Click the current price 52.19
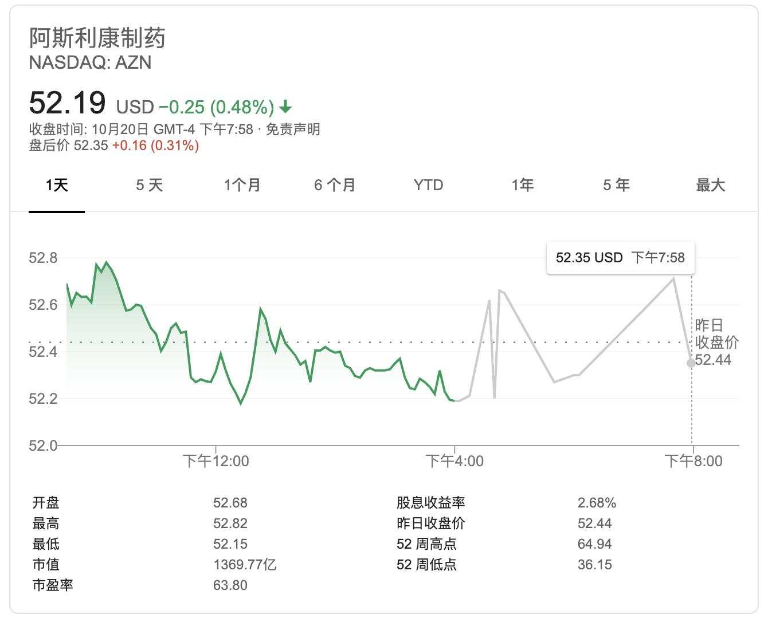768x622 pixels. (67, 103)
